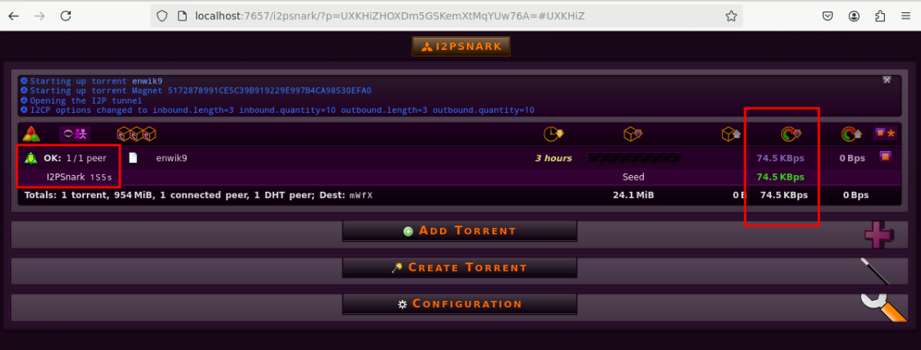Image resolution: width=921 pixels, height=350 pixels.
Task: Sort by ETA clock icon header
Action: coord(553,134)
